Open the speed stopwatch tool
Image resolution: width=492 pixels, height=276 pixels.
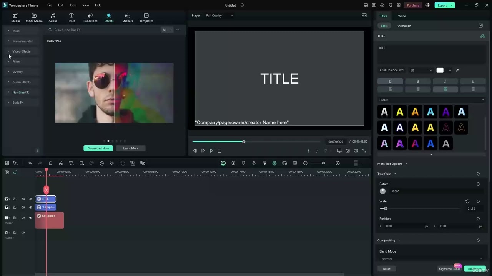point(102,163)
